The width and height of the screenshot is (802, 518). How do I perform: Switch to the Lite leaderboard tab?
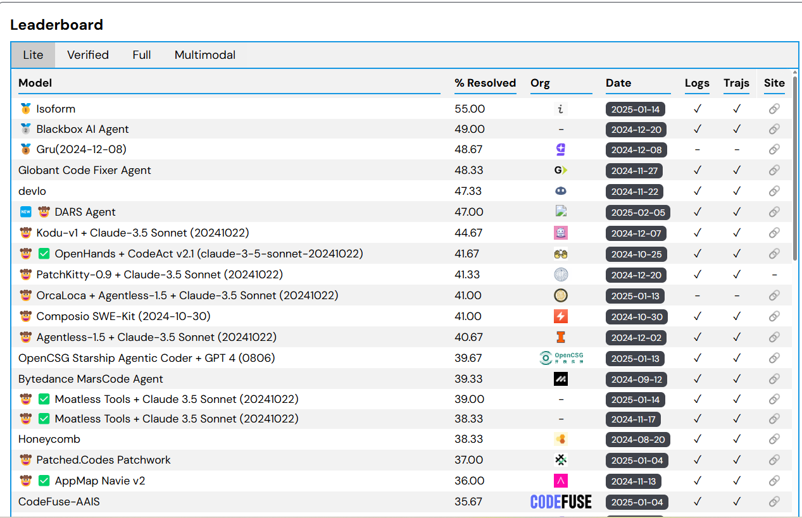click(x=33, y=55)
